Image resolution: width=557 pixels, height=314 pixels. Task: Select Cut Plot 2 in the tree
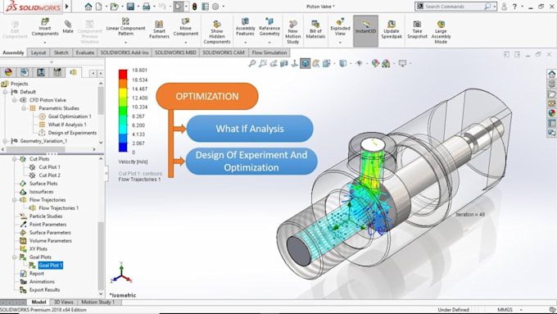coord(49,175)
